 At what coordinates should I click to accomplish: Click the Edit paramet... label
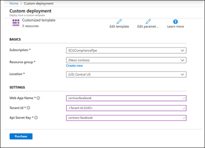tap(148, 26)
